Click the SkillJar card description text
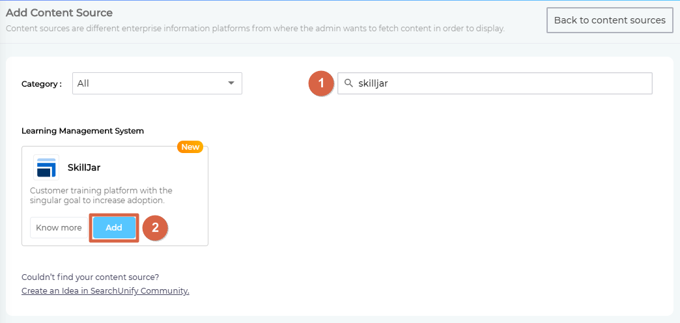The width and height of the screenshot is (680, 323). [x=101, y=195]
